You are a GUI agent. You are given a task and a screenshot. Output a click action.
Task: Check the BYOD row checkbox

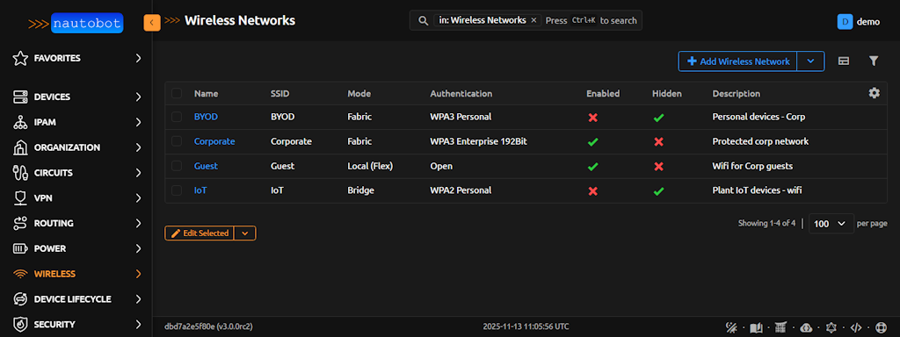[177, 117]
